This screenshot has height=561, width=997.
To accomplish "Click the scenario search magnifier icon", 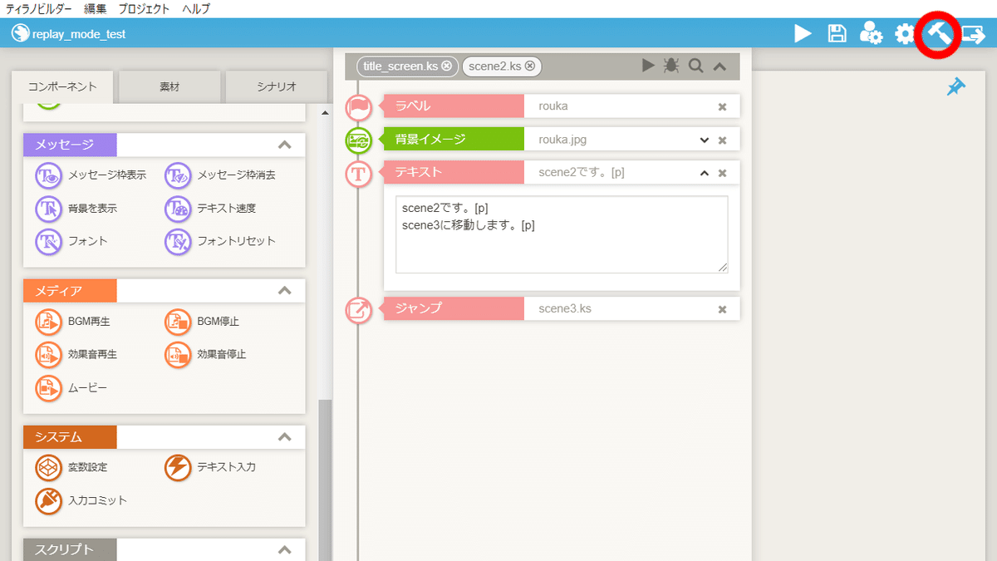I will click(x=696, y=66).
